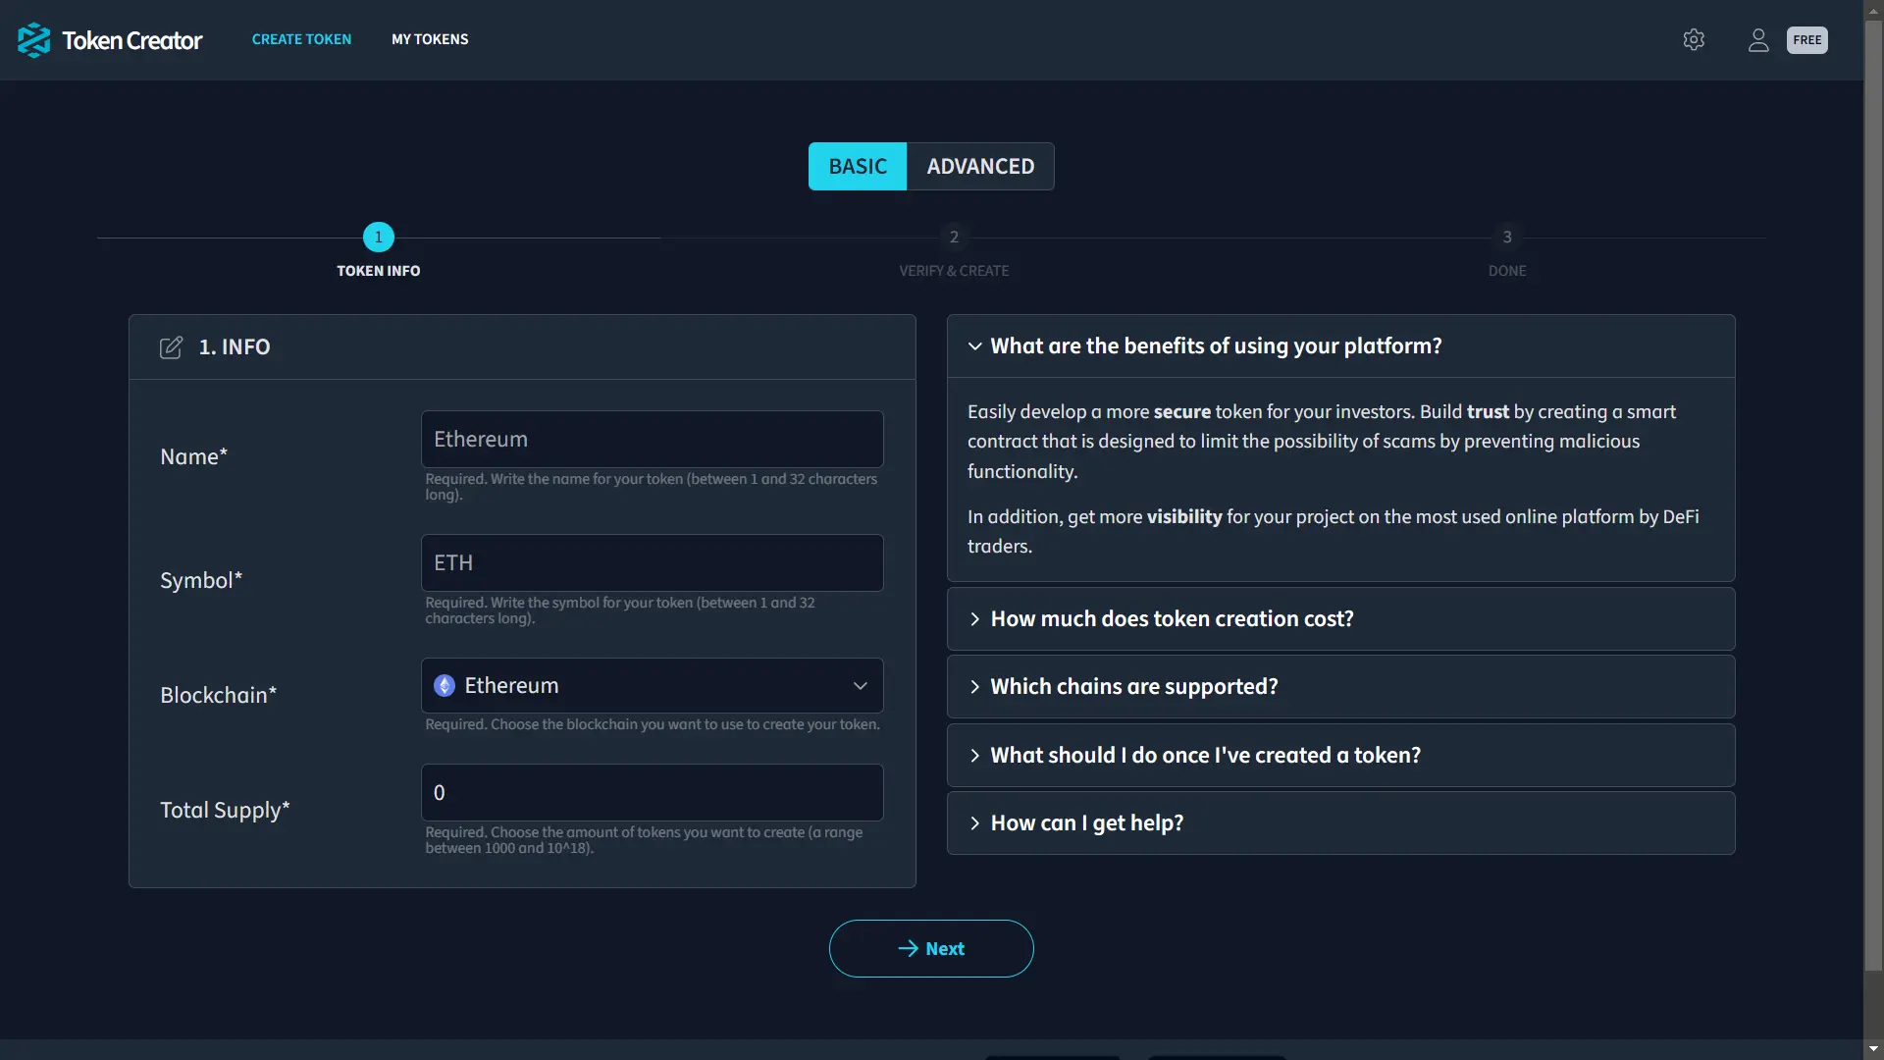Click the Next button to proceed
This screenshot has width=1884, height=1060.
pyautogui.click(x=931, y=947)
